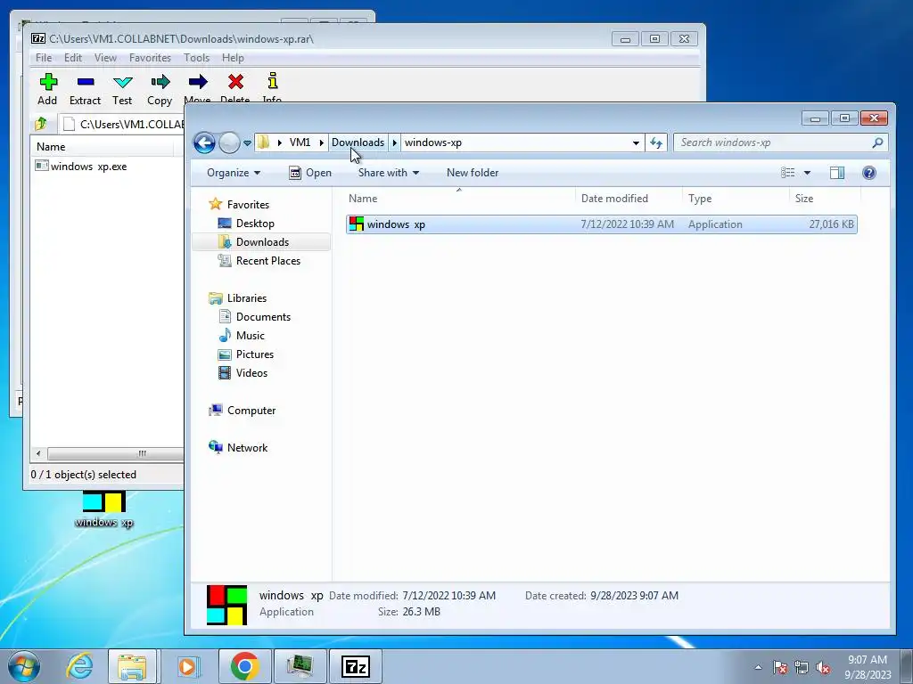
Task: Click the Open button in Explorer toolbar
Action: [310, 173]
